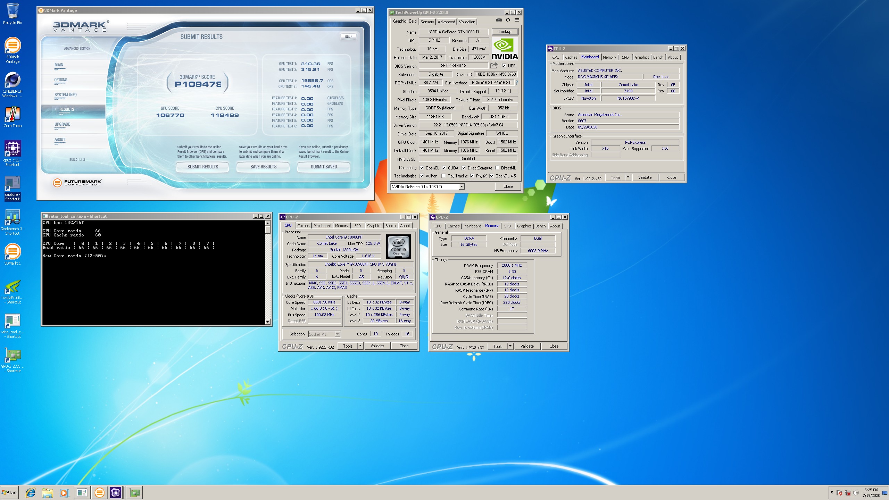Toggle the CUDA checkbox in GPU-Z
Viewport: 889px width, 500px height.
pyautogui.click(x=444, y=168)
